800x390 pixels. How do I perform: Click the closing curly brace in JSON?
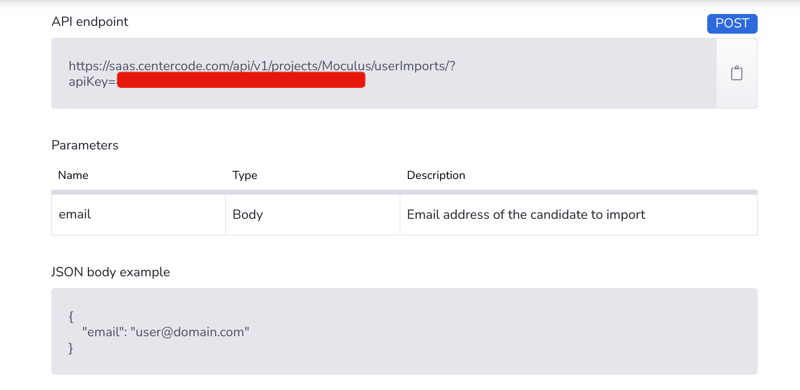(71, 348)
